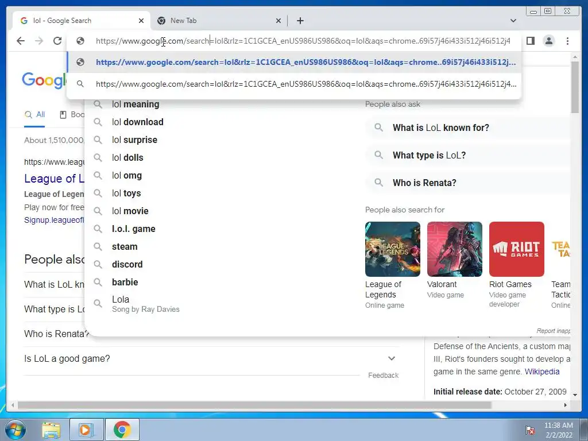The height and width of the screenshot is (441, 588).
Task: Select 'lol meaning' suggestion
Action: [136, 105]
